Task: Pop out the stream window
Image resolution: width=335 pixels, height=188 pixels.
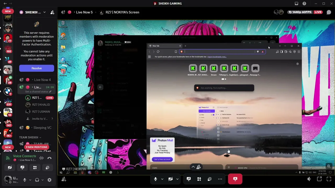Action: coord(319,179)
